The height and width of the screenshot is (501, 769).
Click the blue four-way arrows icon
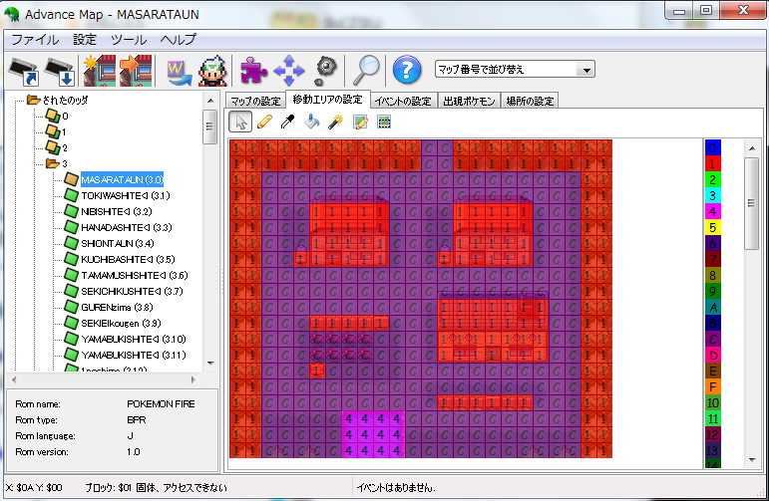288,70
